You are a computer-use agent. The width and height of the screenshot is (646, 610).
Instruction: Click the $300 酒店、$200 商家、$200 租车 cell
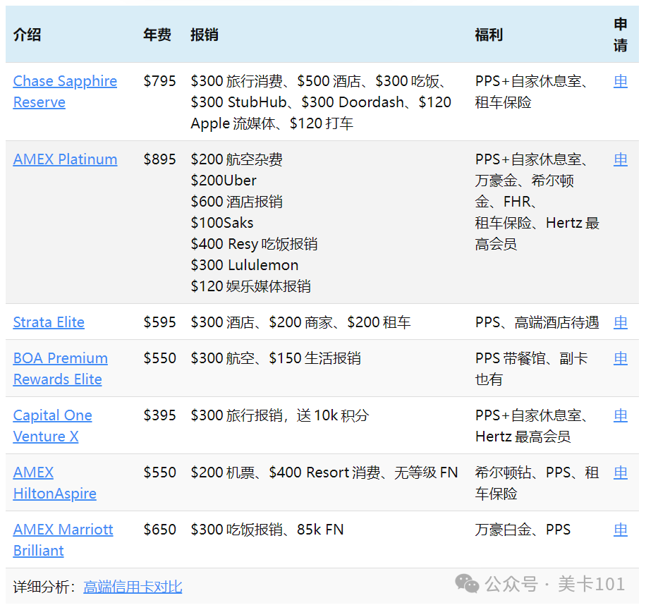300,322
